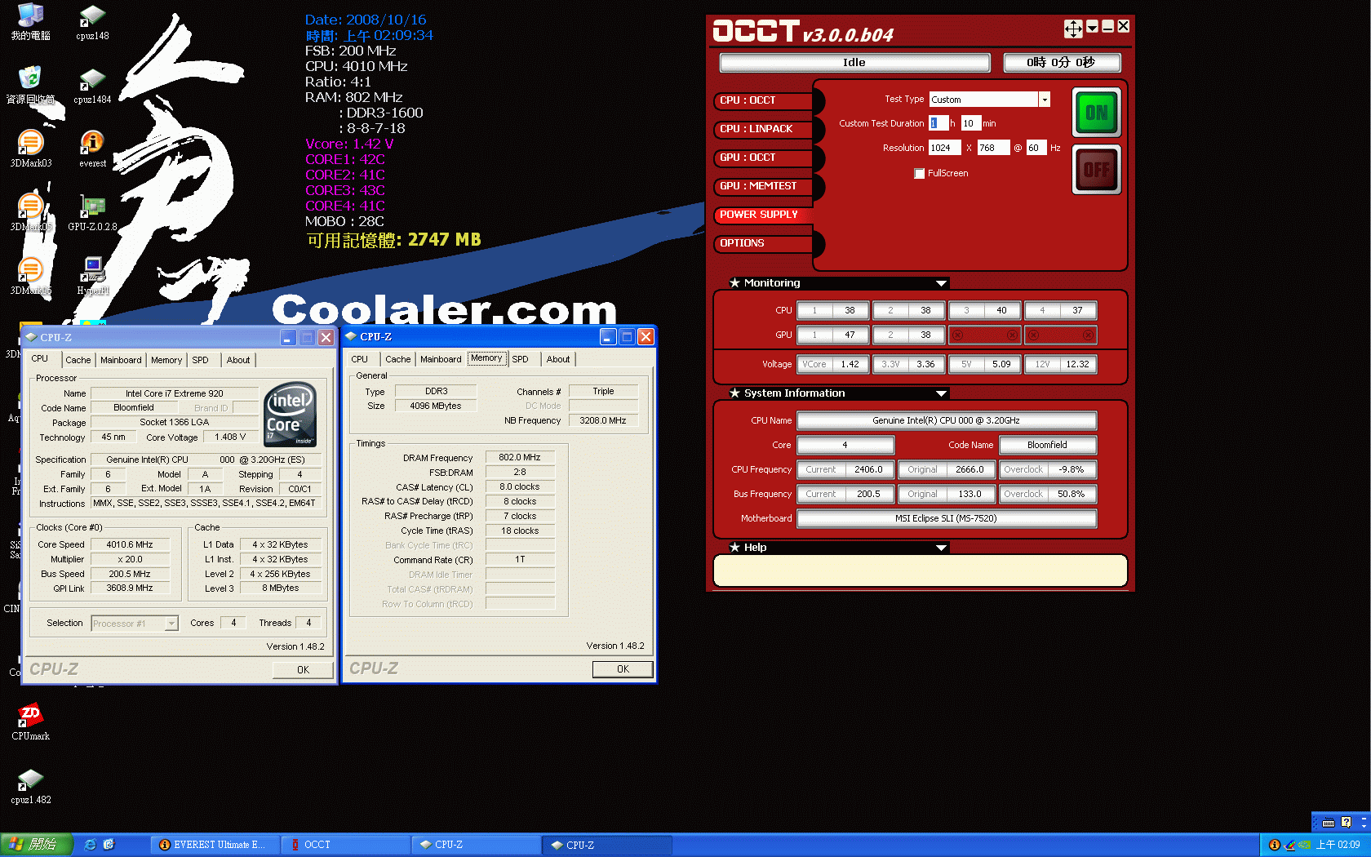The height and width of the screenshot is (857, 1371).
Task: Click the second quick launch browser icon
Action: point(109,845)
